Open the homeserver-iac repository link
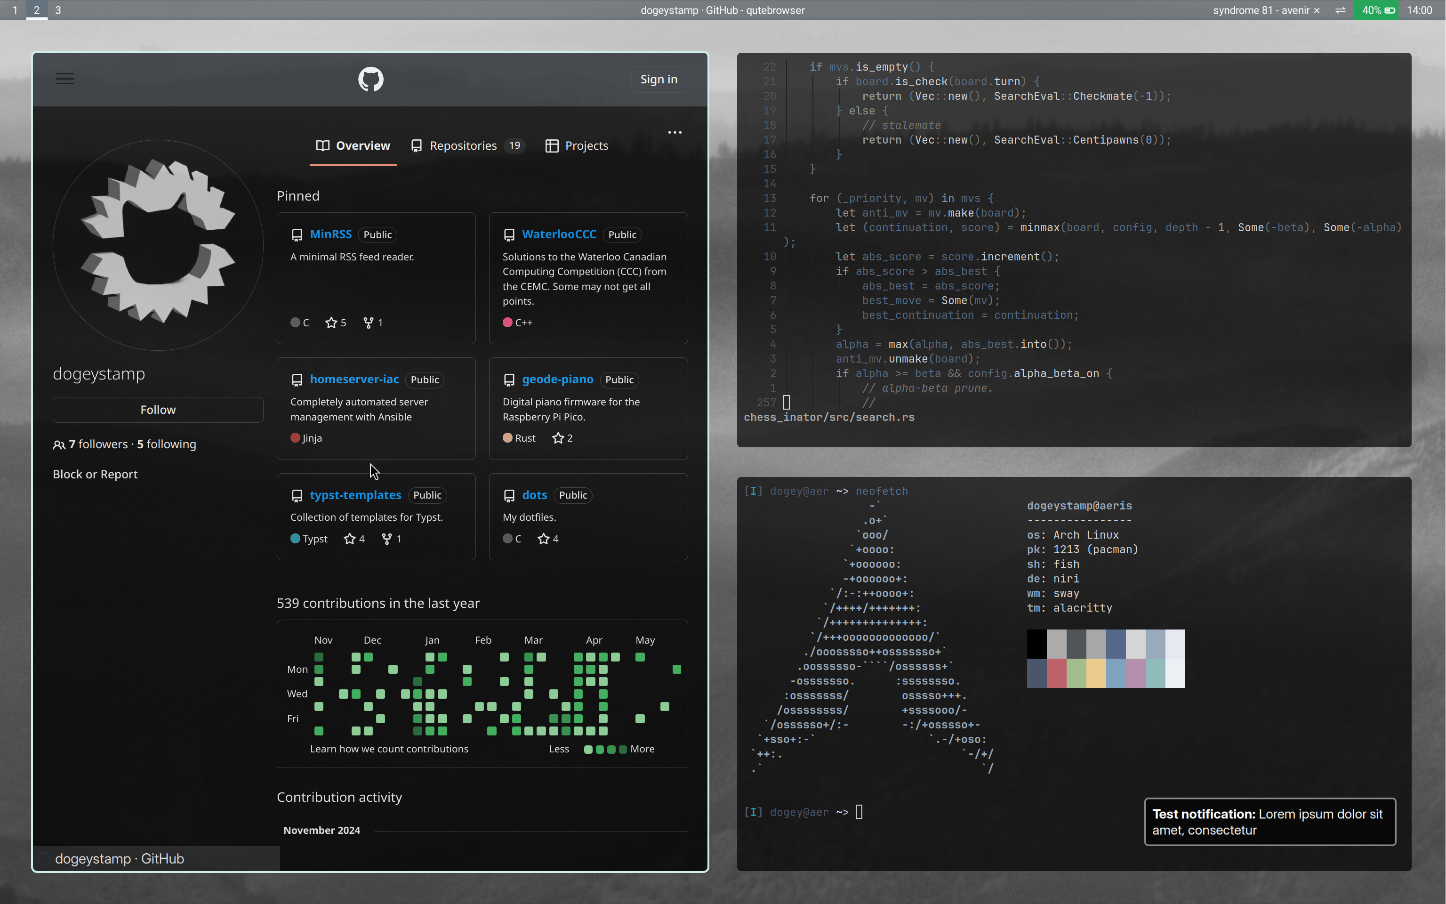 (x=354, y=379)
